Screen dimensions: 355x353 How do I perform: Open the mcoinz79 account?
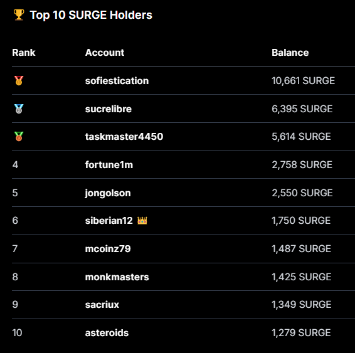coord(108,249)
